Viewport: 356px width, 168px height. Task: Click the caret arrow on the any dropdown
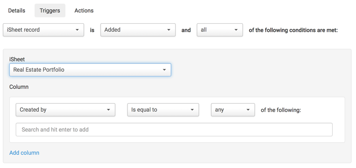(x=248, y=110)
